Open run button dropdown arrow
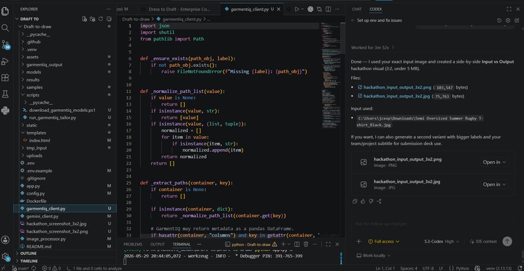The width and height of the screenshot is (524, 271). 302,9
